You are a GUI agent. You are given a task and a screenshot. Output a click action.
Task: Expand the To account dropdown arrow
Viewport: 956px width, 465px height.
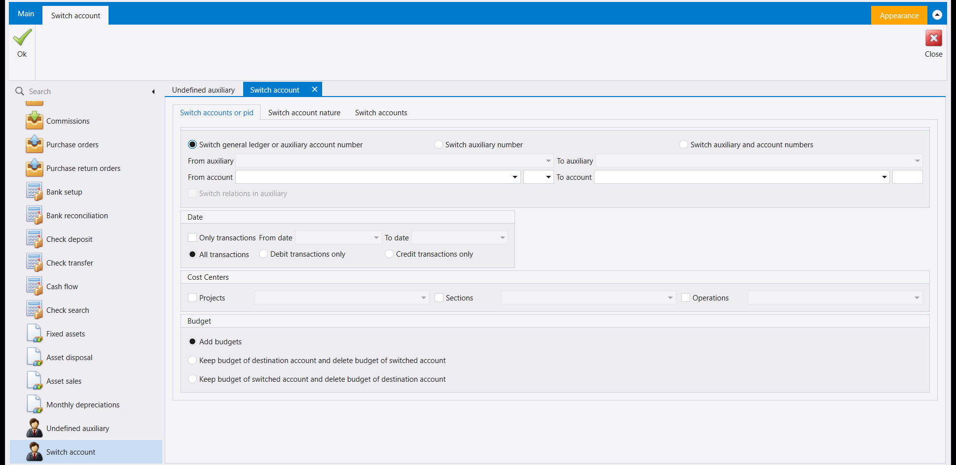(x=884, y=177)
